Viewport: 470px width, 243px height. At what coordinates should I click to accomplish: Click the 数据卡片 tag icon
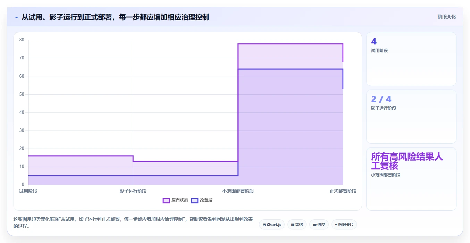click(336, 225)
